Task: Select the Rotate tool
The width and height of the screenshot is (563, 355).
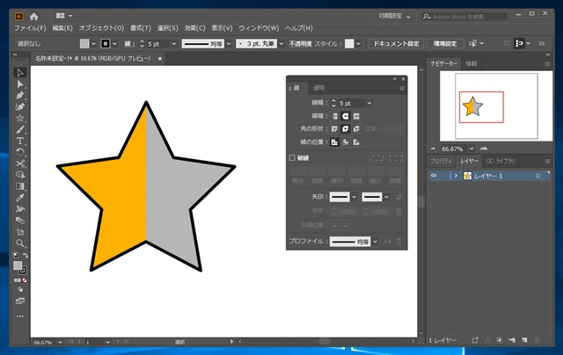Action: [x=20, y=152]
